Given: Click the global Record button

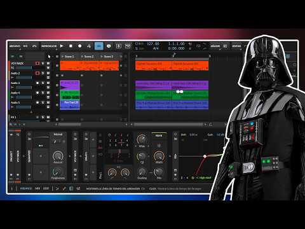Looking at the screenshot, I should (79, 46).
